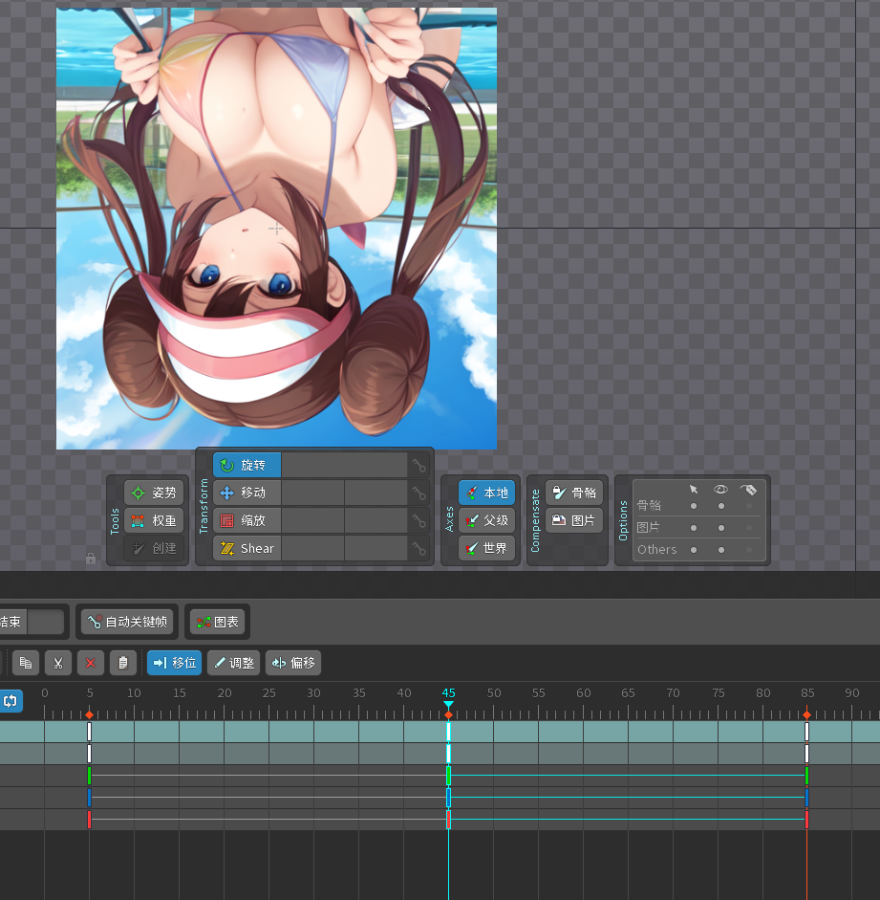Click the red X delete keyframes icon
The height and width of the screenshot is (900, 880).
pos(91,663)
